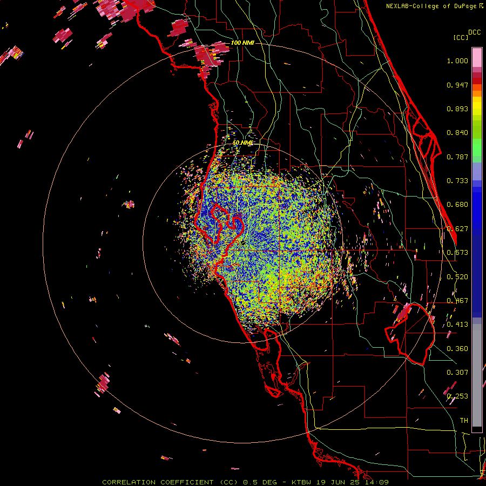Select the 0.253 legend value
The image size is (486, 486).
click(x=457, y=396)
